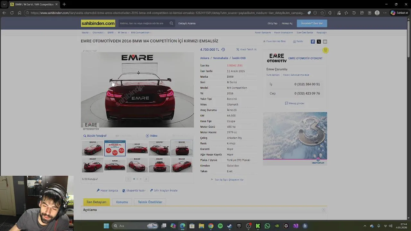Select the rear-view car thumbnail

coord(182,148)
